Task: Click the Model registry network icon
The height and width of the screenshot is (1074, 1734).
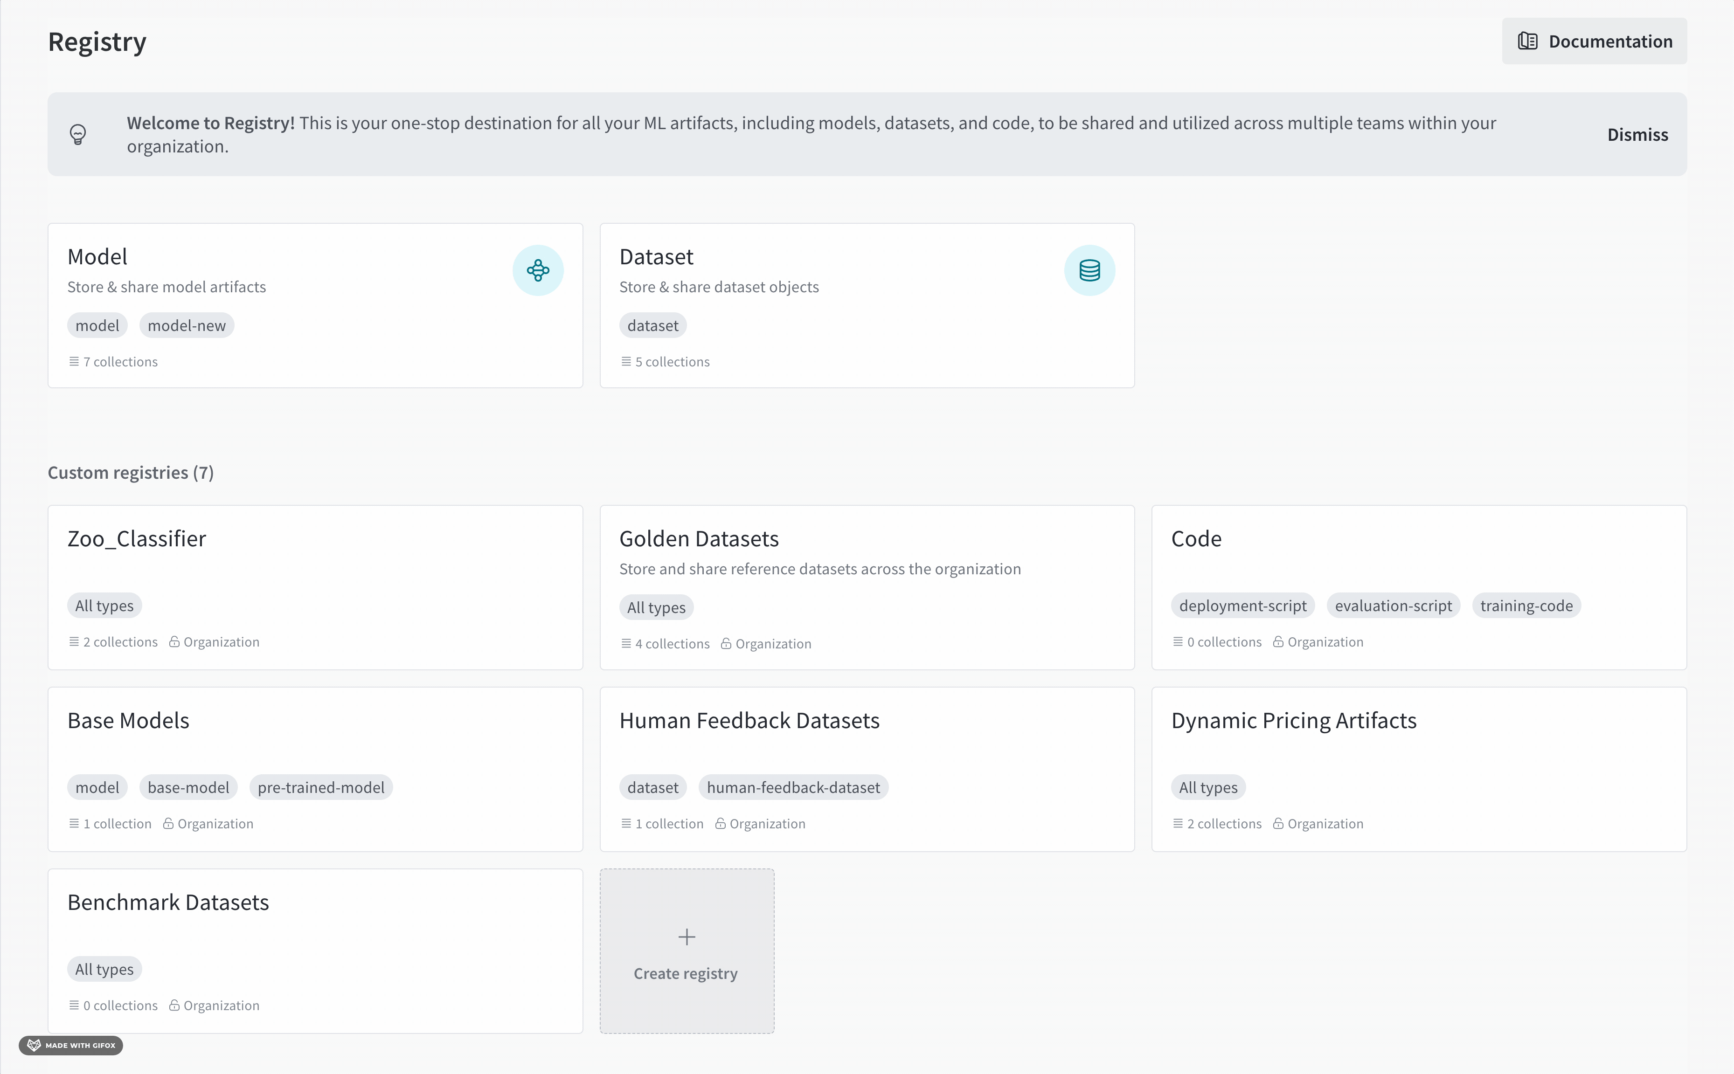Action: click(538, 271)
